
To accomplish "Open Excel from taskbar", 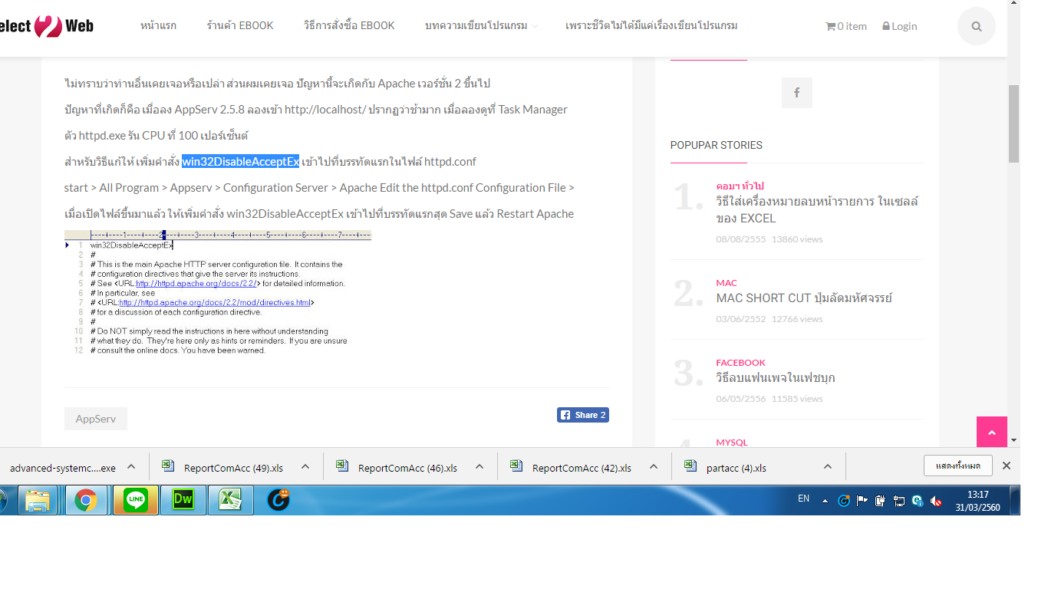I will click(231, 501).
